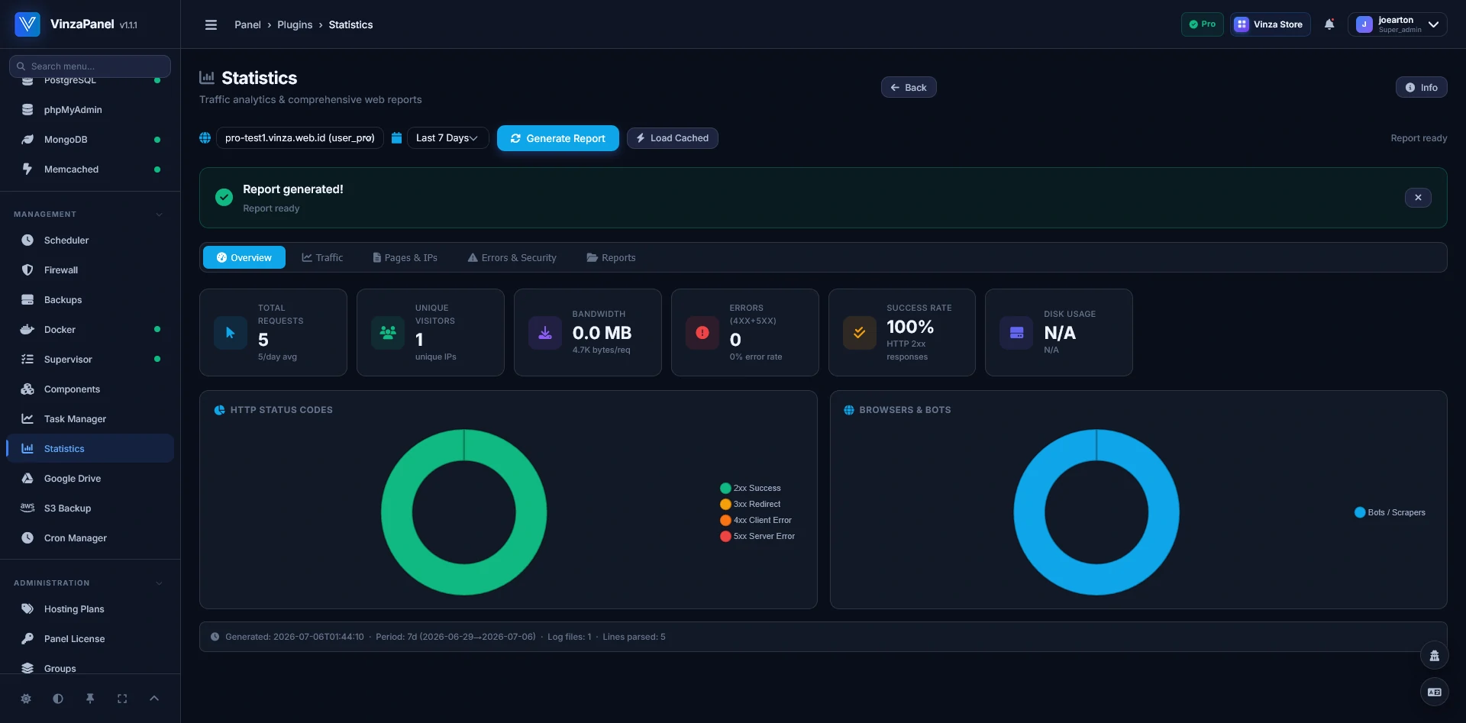Open Memcached in sidebar
This screenshot has height=723, width=1466.
[x=90, y=169]
